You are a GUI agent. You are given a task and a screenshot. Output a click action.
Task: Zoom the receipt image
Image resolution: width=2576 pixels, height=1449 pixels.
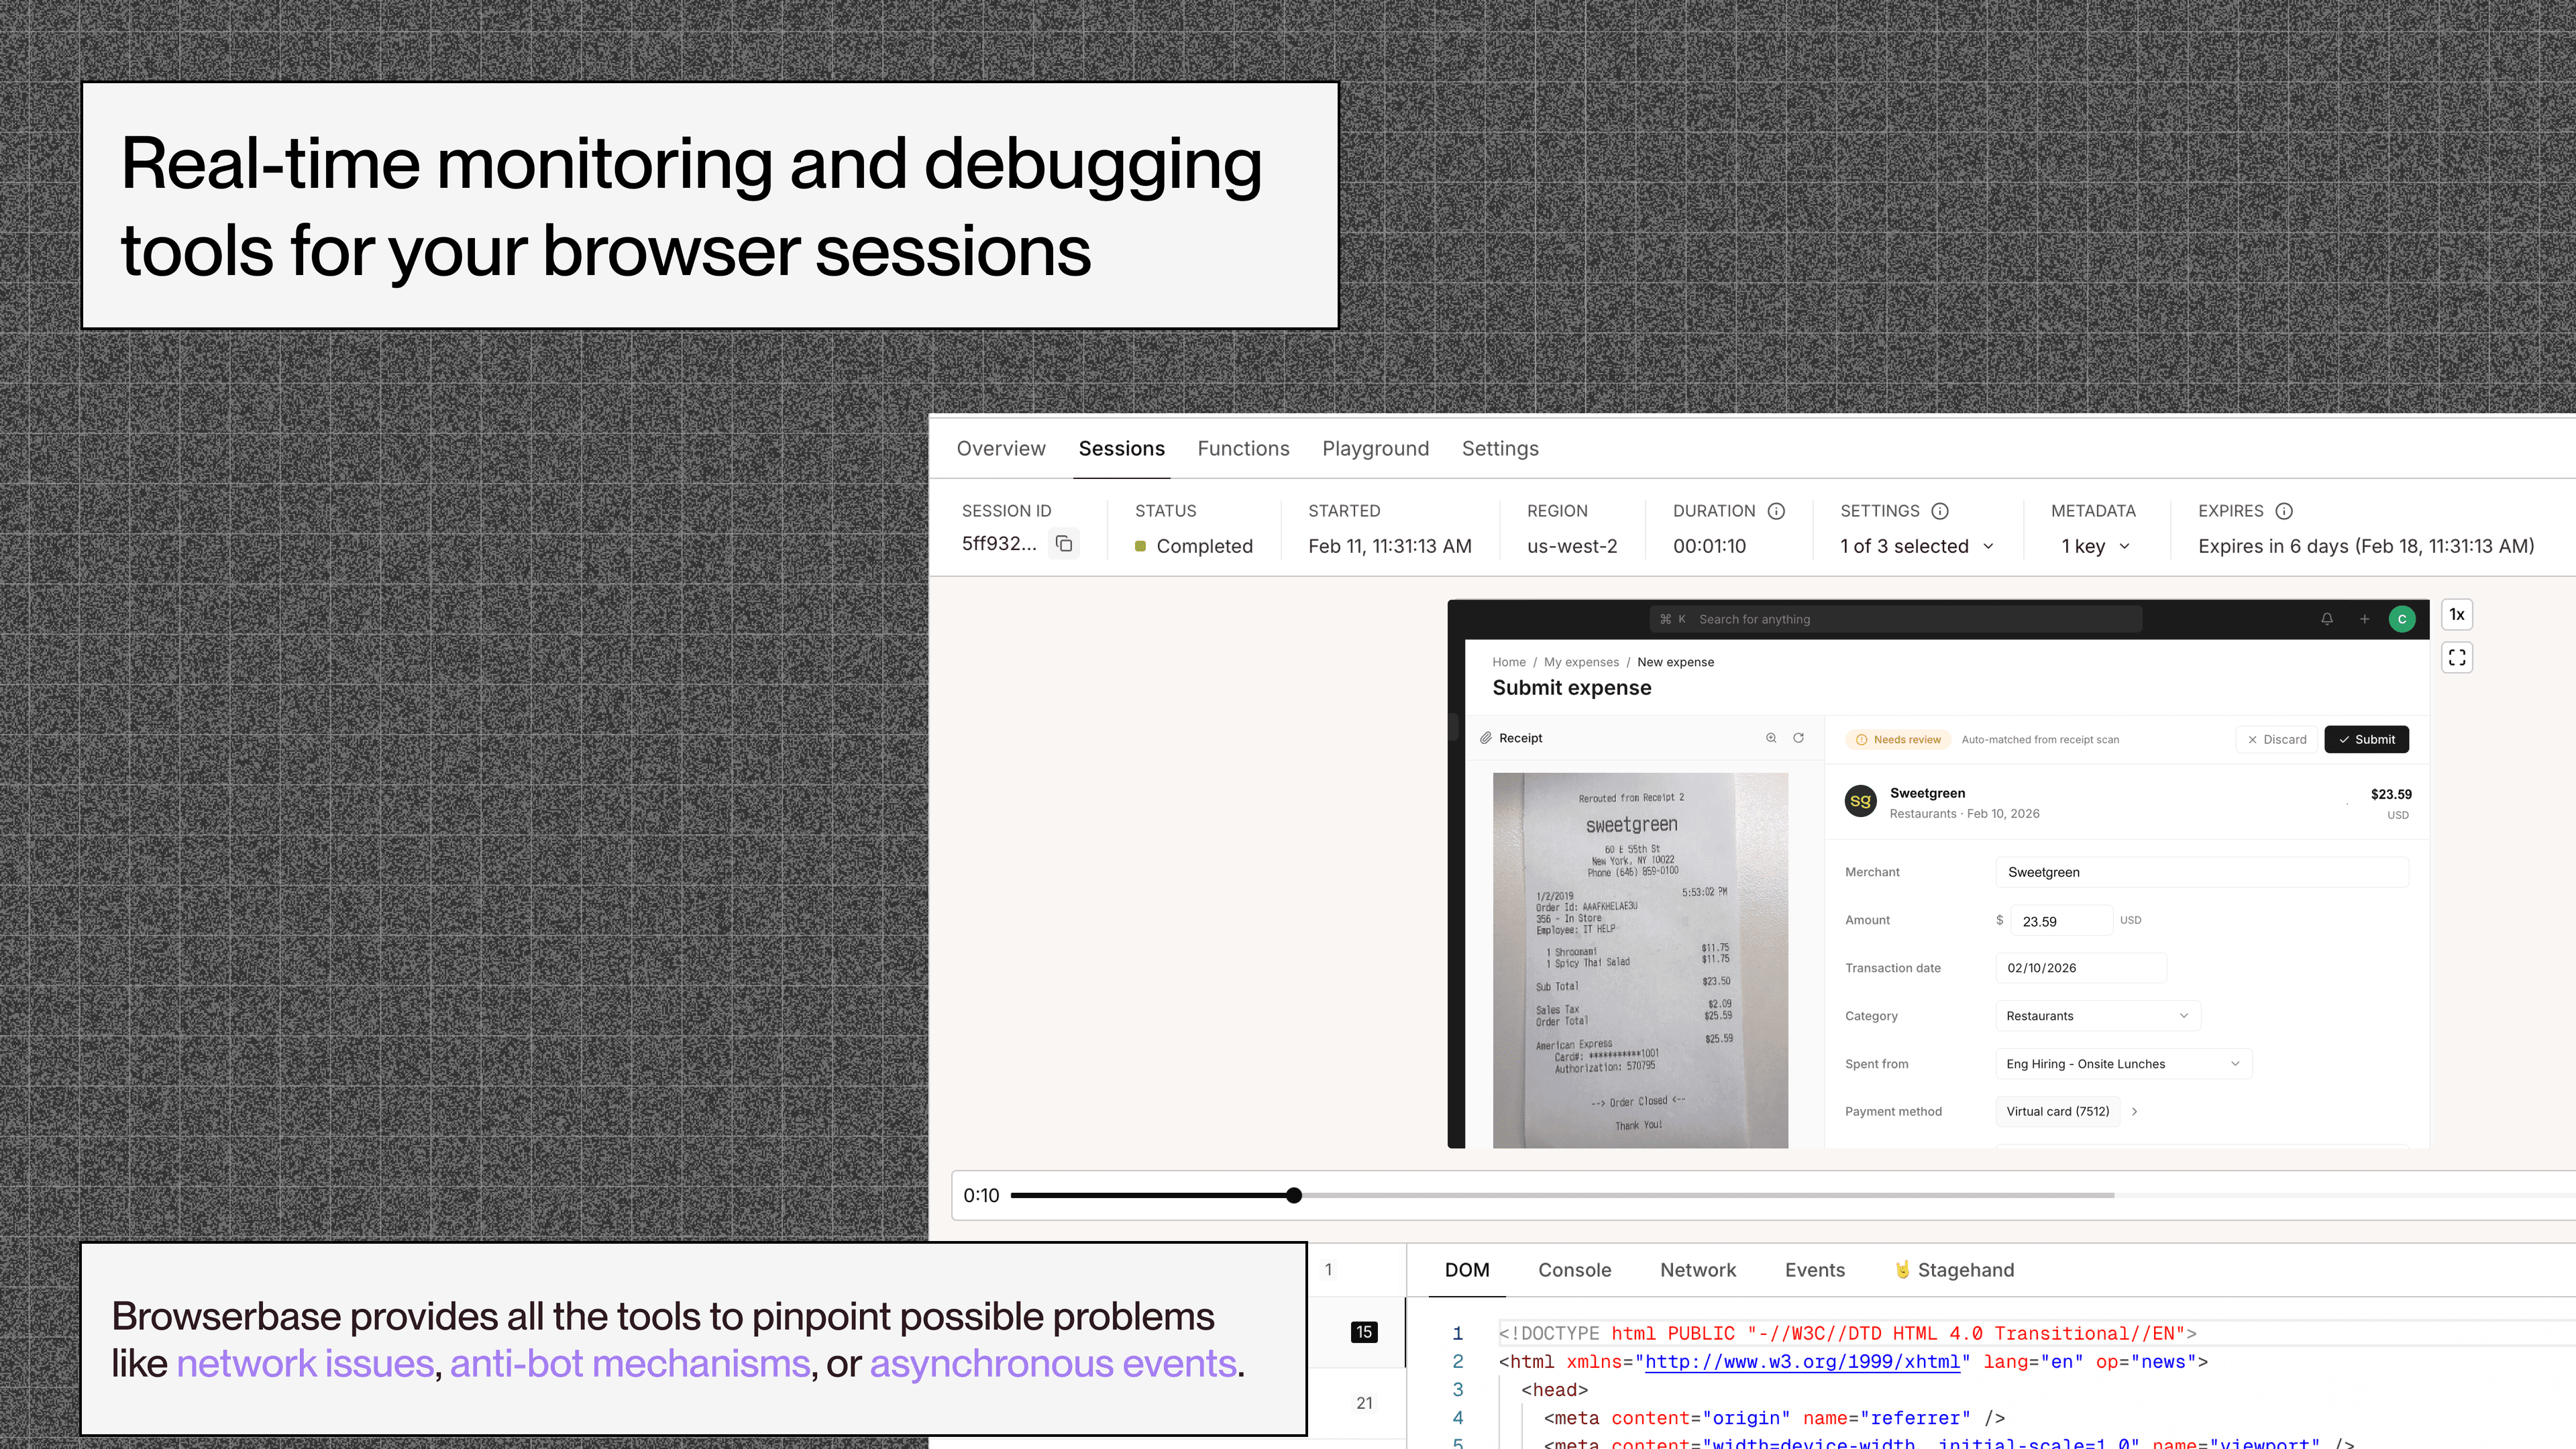pyautogui.click(x=1771, y=738)
